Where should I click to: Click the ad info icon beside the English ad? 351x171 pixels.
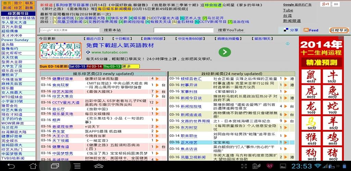(x=288, y=44)
